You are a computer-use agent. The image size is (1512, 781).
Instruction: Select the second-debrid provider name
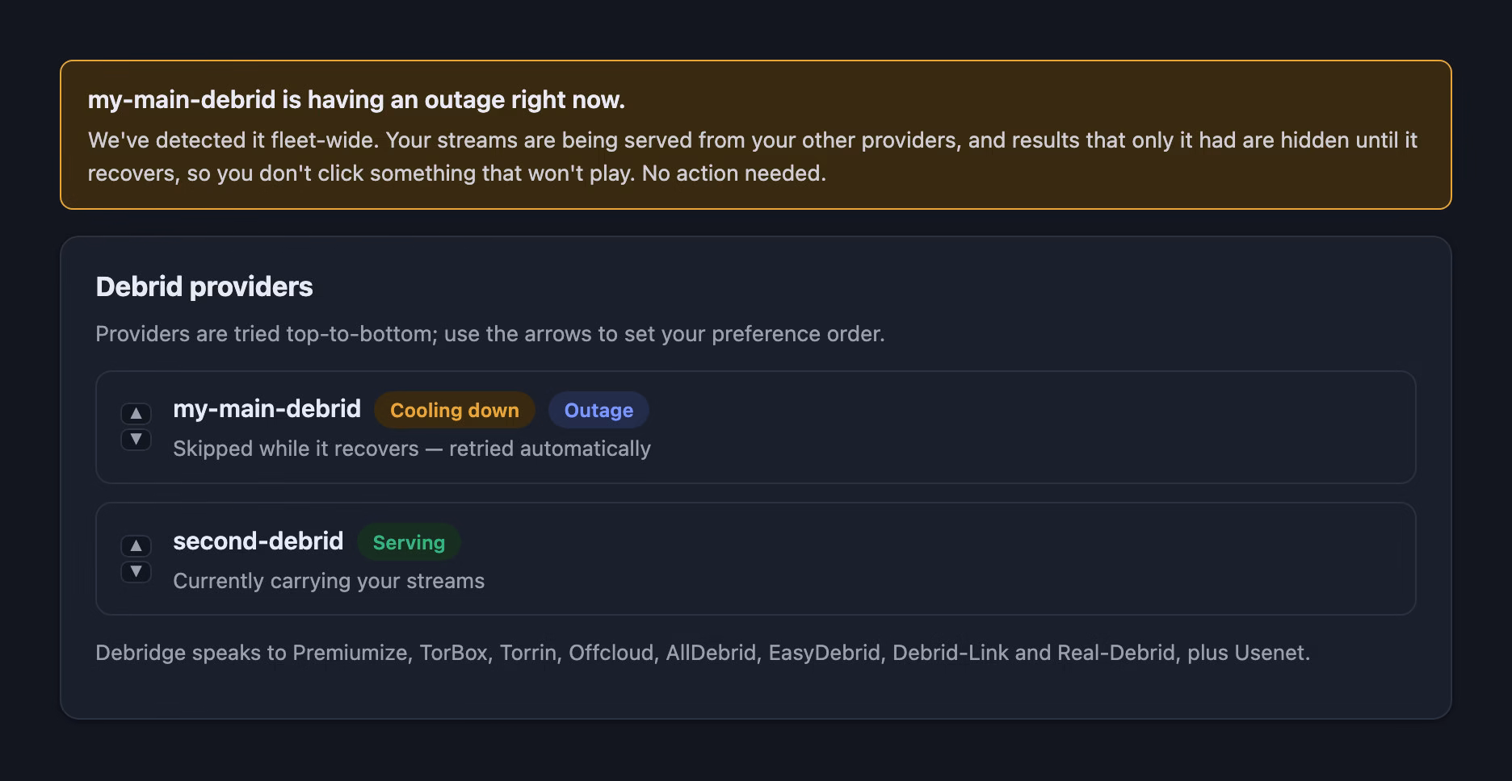coord(258,541)
